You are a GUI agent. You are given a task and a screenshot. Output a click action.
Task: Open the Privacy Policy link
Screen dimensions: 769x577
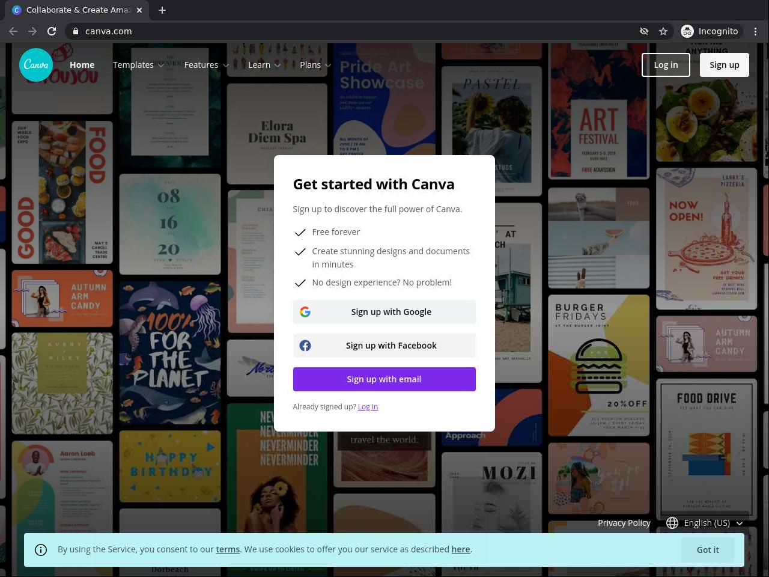(624, 523)
